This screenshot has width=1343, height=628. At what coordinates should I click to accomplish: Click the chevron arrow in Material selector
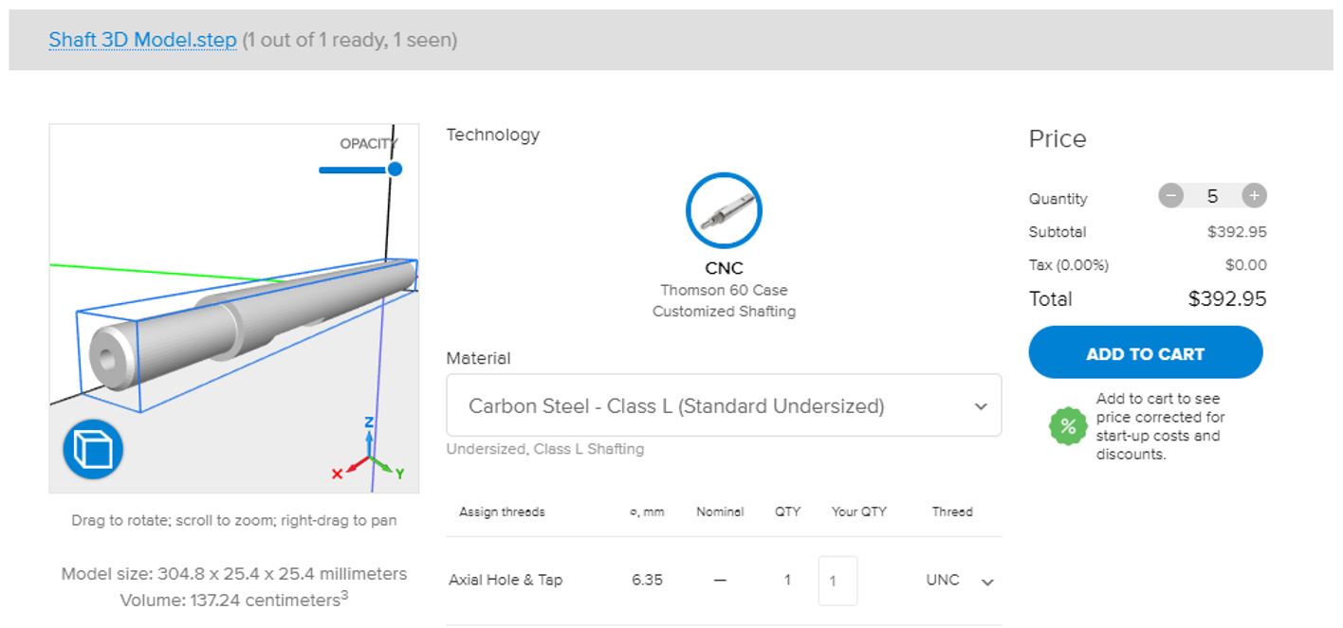click(x=981, y=406)
